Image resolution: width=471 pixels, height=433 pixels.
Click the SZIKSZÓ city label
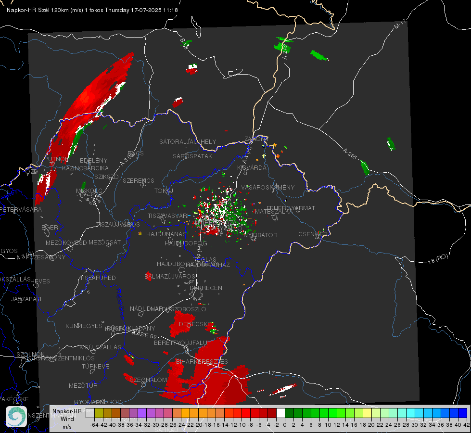107,177
